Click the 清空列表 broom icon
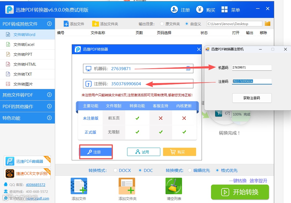291x203 pixels. click(x=174, y=186)
